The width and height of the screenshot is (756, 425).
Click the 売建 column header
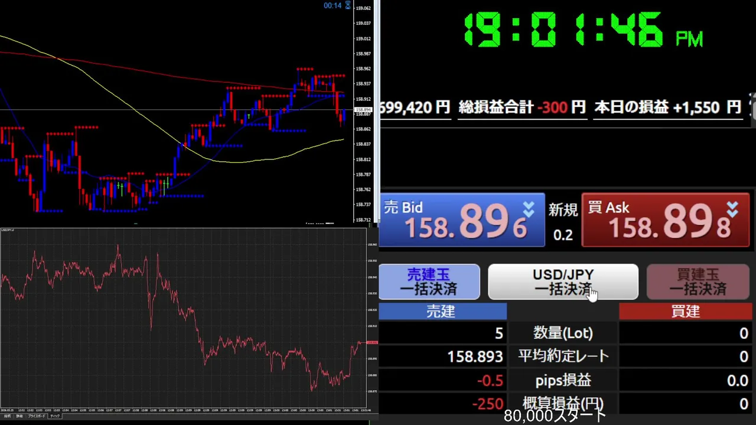(x=442, y=312)
